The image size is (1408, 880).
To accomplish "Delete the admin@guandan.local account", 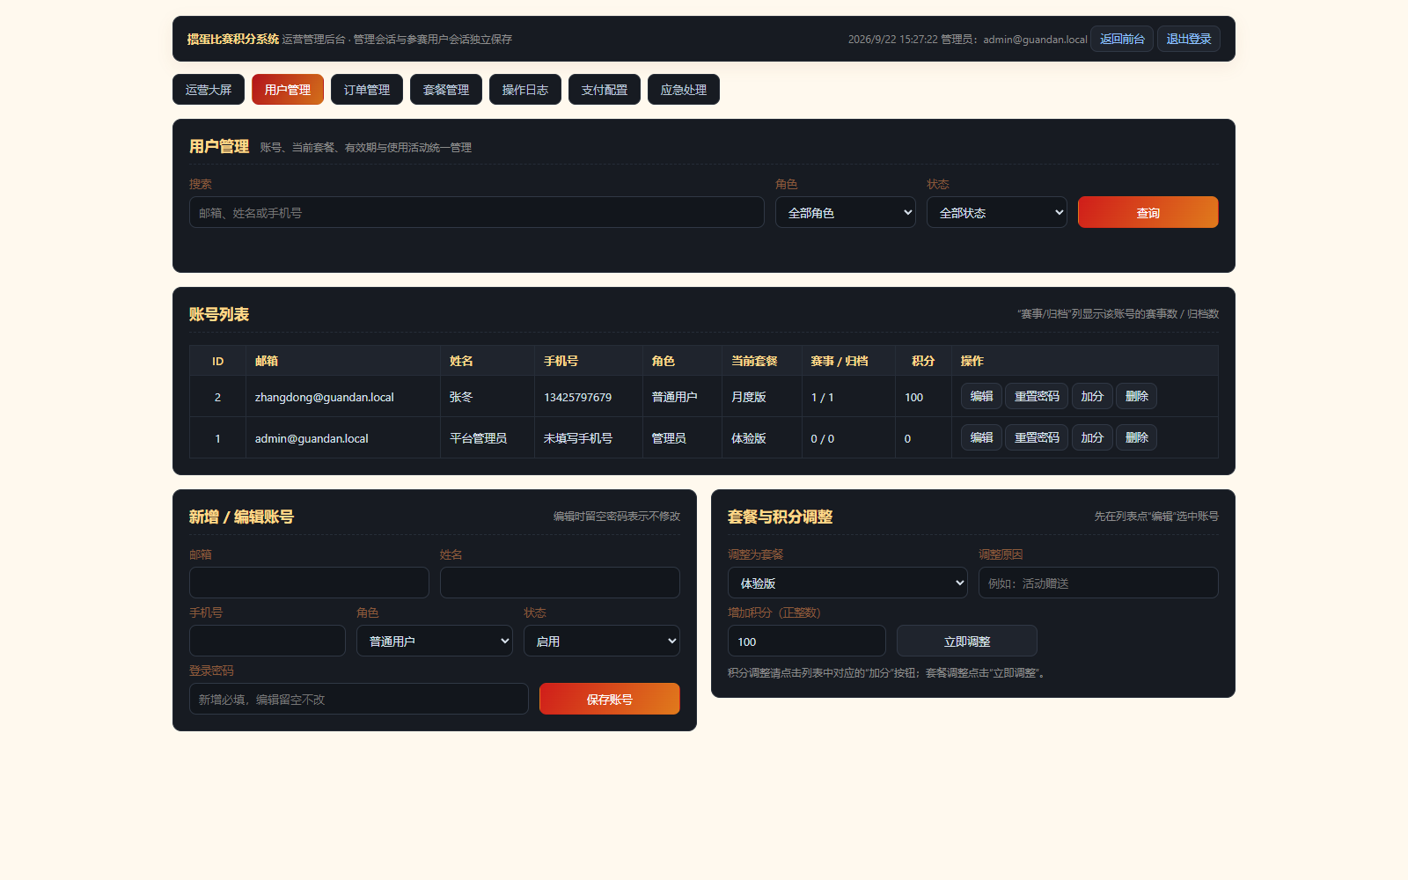I will (x=1137, y=437).
